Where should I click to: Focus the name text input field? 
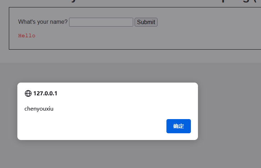pos(101,22)
